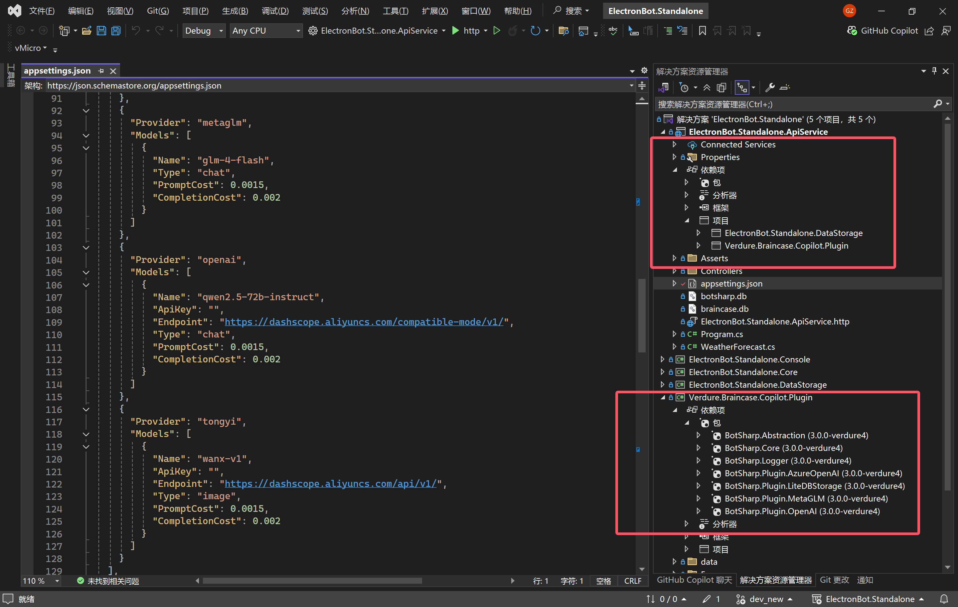This screenshot has height=607, width=958.
Task: Collapse the JSON object at line 116
Action: 86,409
